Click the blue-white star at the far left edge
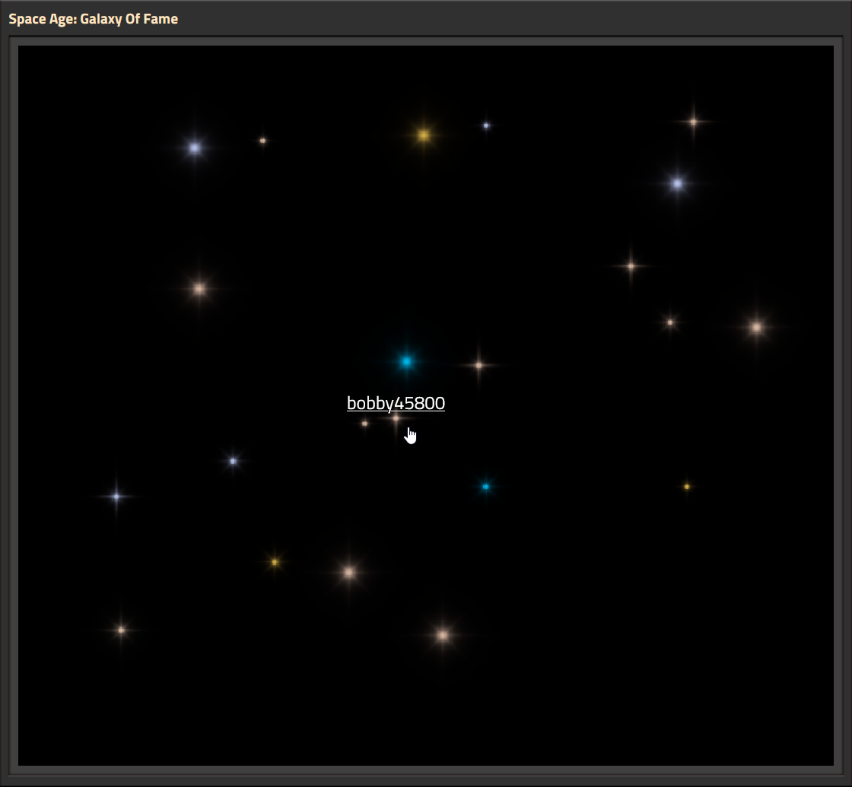 pyautogui.click(x=116, y=497)
